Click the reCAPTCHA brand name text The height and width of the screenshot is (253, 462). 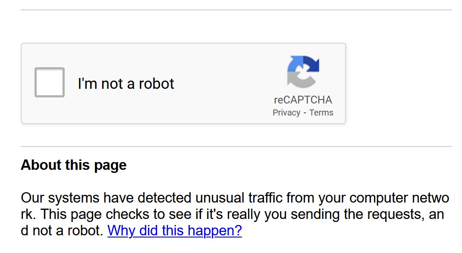pyautogui.click(x=303, y=100)
